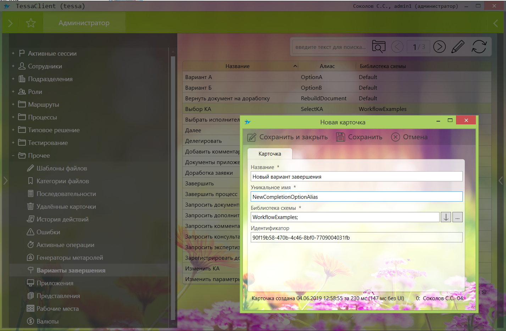Click the pencil edit icon in toolbar
This screenshot has width=506, height=331.
pyautogui.click(x=458, y=47)
